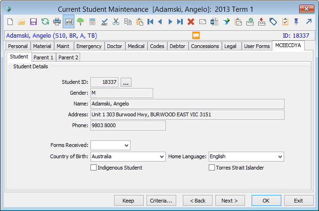Save using the purple floppy disk icon

pos(33,22)
